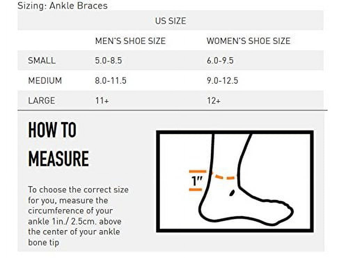Click the US SIZE header
Image resolution: width=348 pixels, height=258 pixels.
tap(171, 21)
